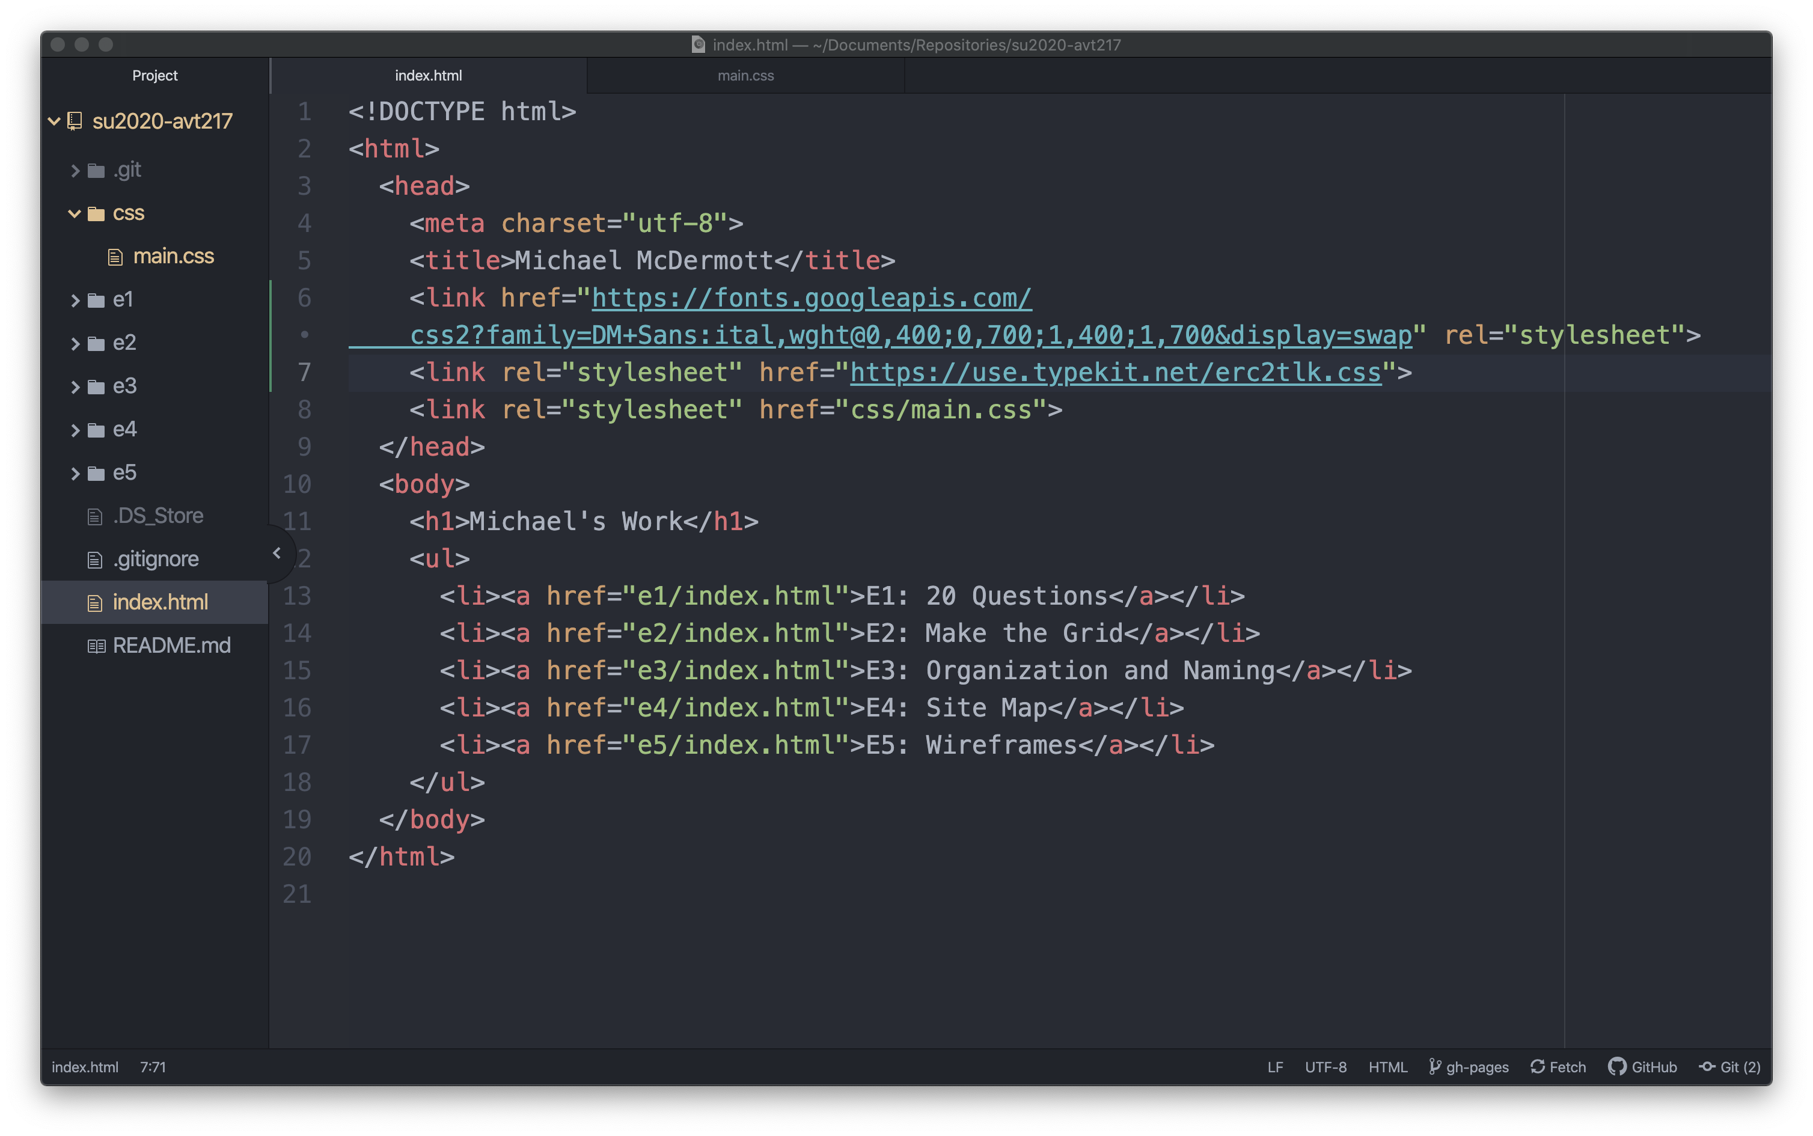This screenshot has width=1813, height=1136.
Task: Click line number 21 in the gutter
Action: point(297,894)
